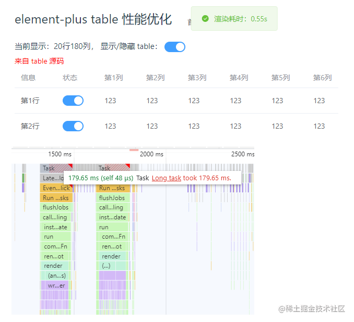The width and height of the screenshot is (354, 322).
Task: Click the 第1行 row label
Action: pyautogui.click(x=30, y=101)
